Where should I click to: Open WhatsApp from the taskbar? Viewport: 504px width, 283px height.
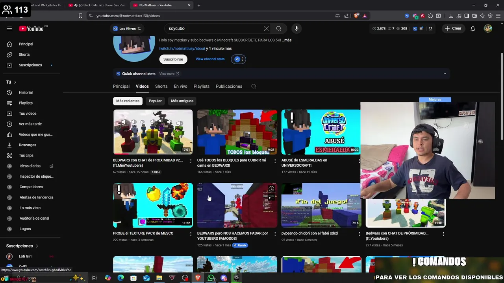[x=211, y=278]
